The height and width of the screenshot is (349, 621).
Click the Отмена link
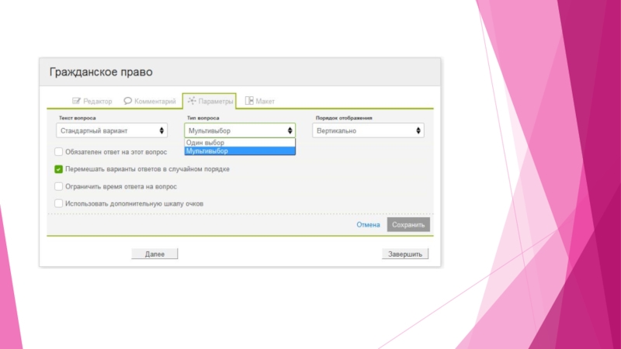368,225
